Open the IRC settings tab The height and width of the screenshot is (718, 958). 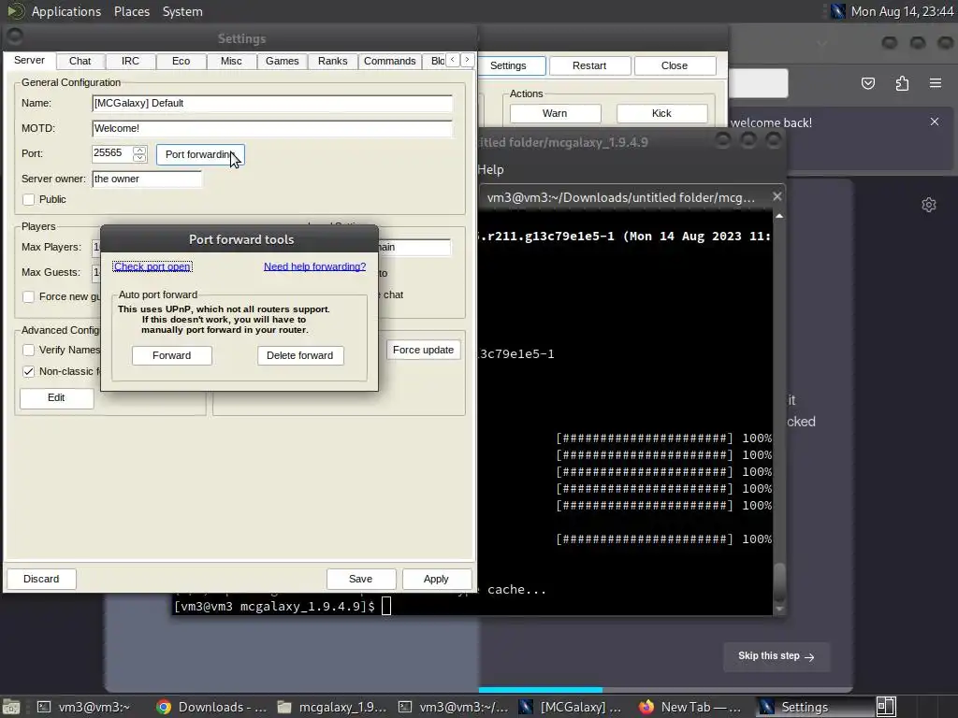click(130, 61)
